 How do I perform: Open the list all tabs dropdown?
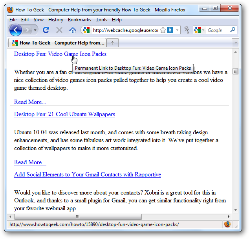click(236, 43)
